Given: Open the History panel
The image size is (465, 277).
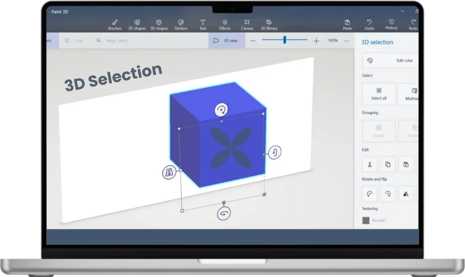Looking at the screenshot, I should [391, 24].
